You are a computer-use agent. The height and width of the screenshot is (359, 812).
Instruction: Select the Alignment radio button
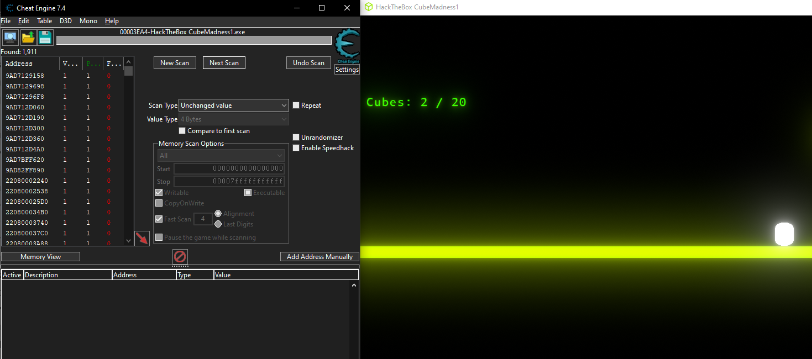[x=218, y=214]
